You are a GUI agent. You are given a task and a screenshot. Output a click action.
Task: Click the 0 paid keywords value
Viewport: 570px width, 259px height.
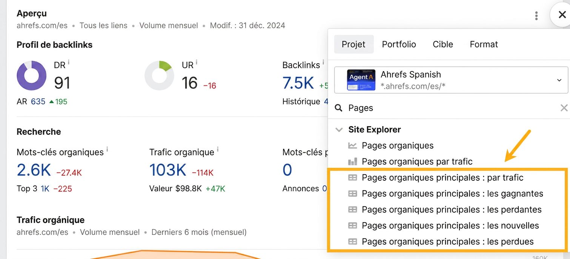point(287,170)
